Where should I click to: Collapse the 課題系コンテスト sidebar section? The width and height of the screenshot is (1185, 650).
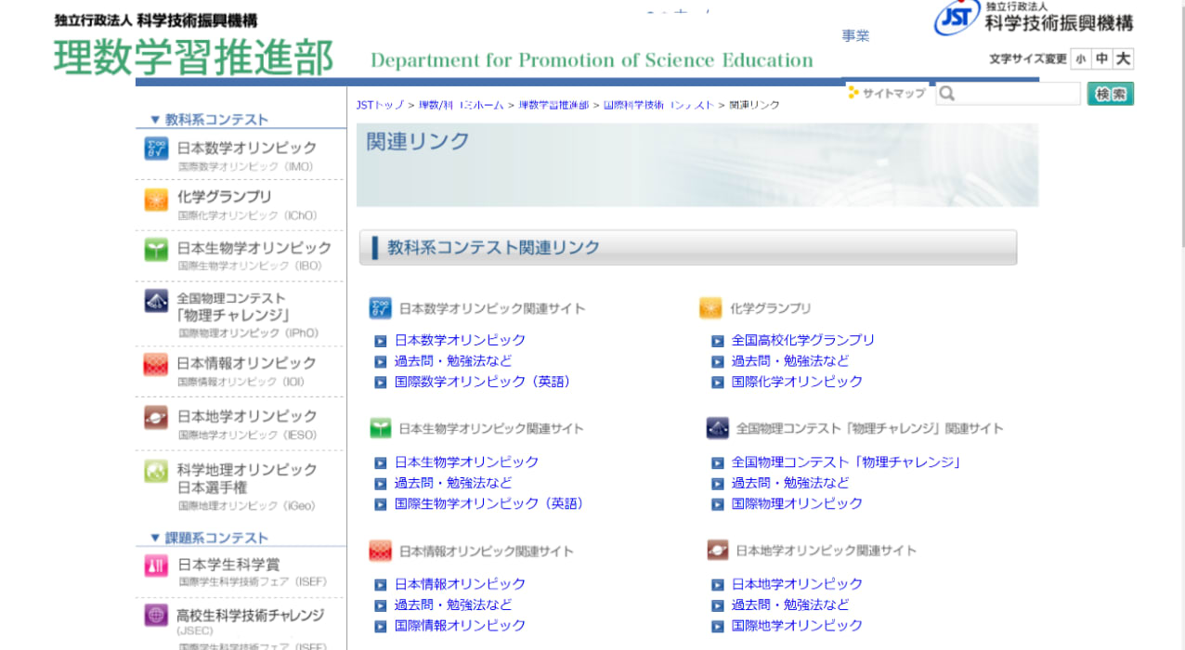[x=209, y=539]
